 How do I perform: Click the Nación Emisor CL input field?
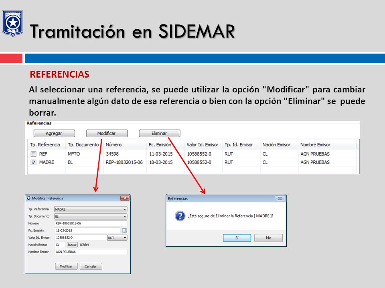(x=60, y=245)
